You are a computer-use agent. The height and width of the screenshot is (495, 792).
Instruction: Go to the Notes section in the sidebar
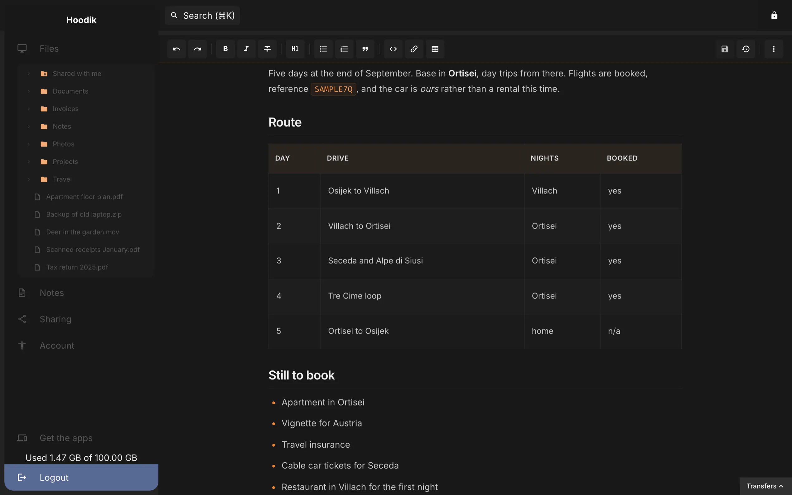[52, 293]
